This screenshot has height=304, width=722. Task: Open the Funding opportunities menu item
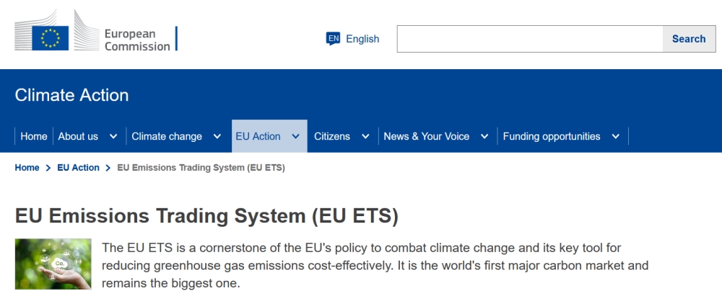(x=551, y=136)
